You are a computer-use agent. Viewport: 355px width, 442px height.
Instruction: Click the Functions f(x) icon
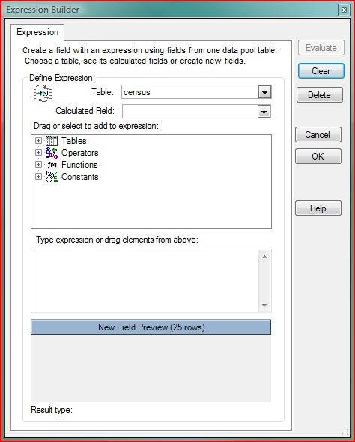coord(52,165)
